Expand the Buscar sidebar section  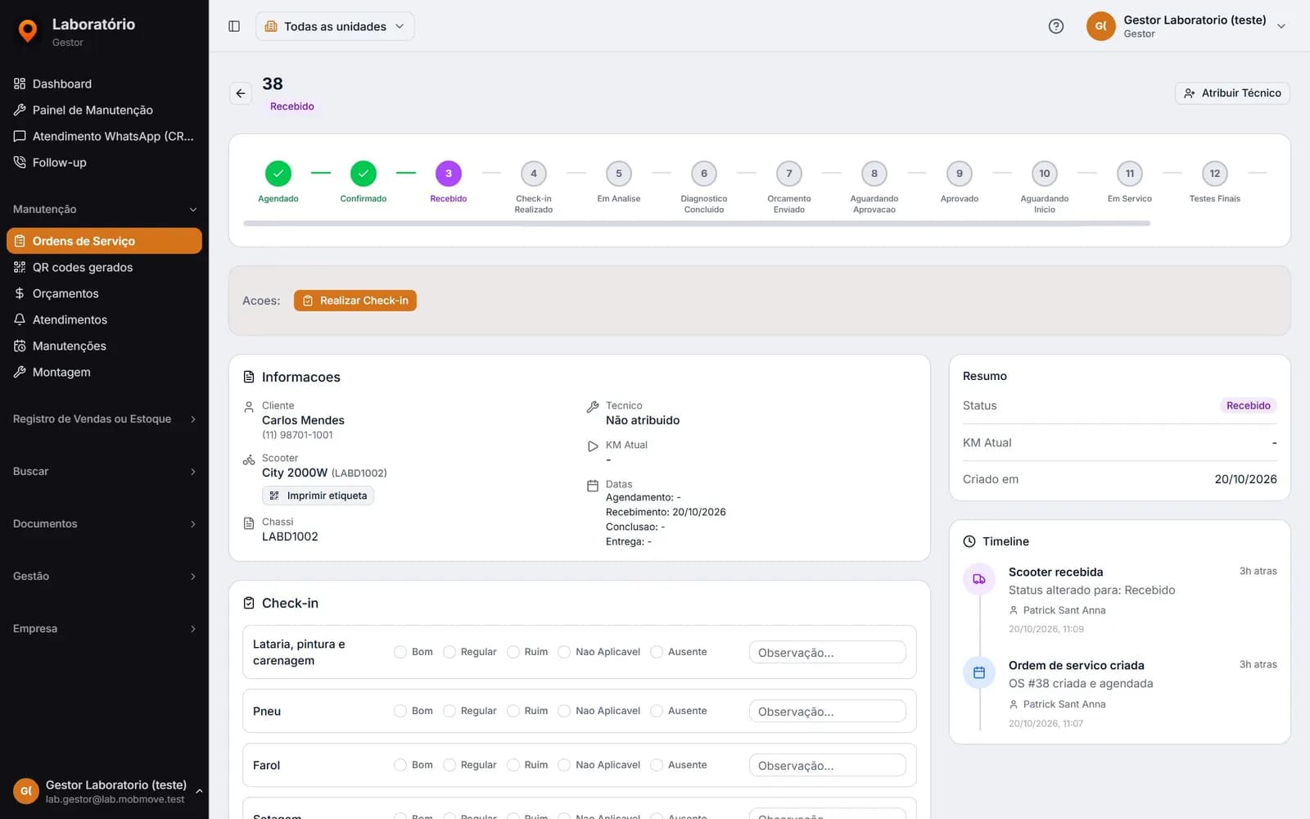coord(104,472)
